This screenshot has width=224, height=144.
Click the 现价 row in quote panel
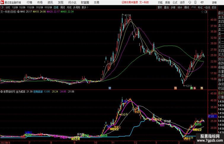tap(221, 59)
